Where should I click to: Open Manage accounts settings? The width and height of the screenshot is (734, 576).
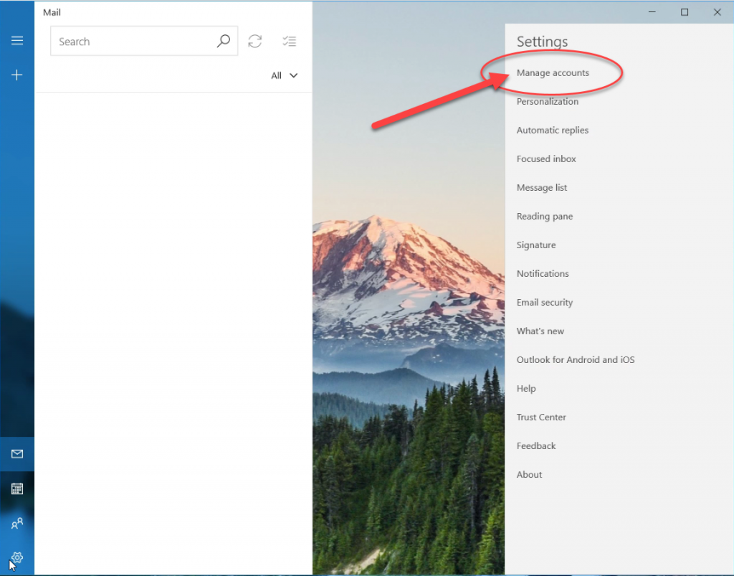(553, 72)
